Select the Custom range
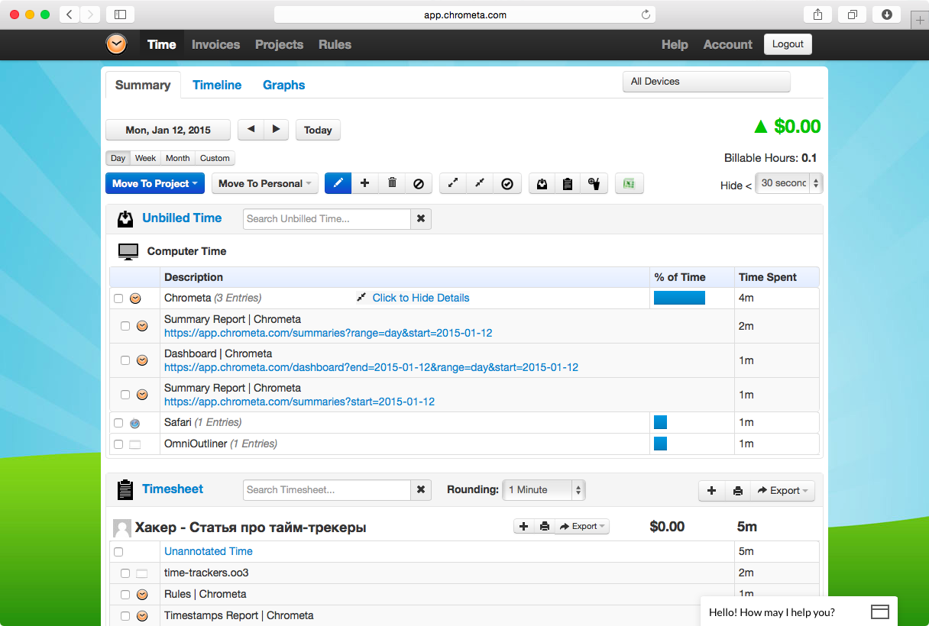Screen dimensions: 929x626 click(x=215, y=158)
